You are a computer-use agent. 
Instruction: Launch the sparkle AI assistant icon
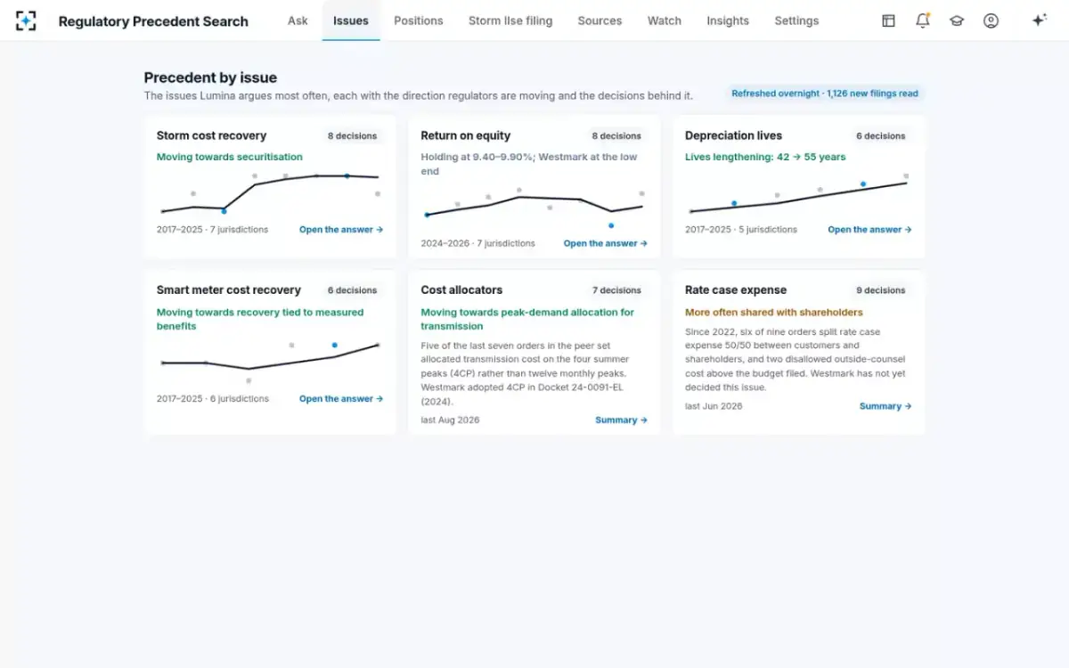point(1039,20)
